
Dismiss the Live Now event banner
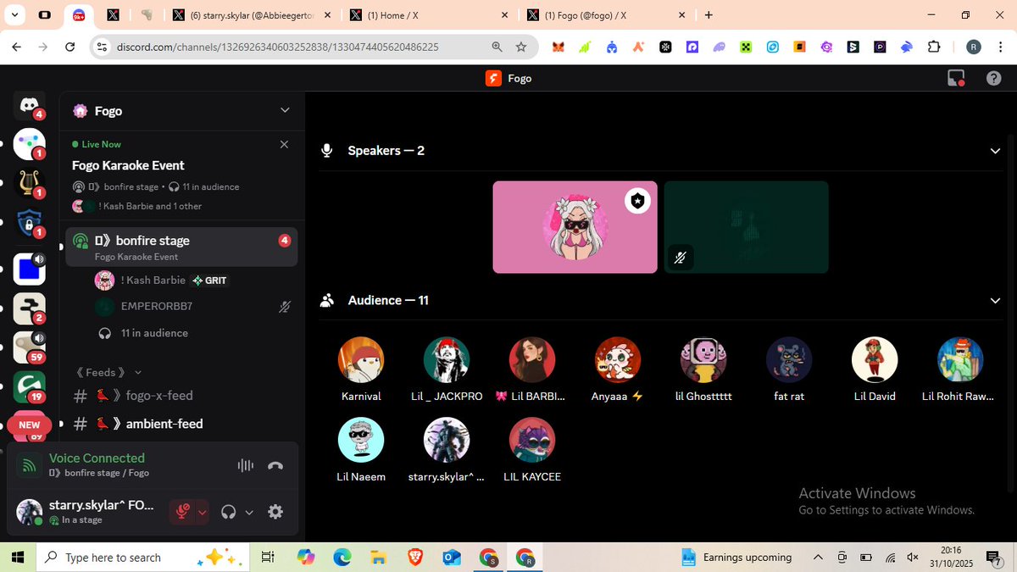(284, 144)
